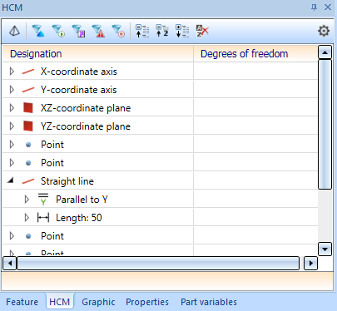
Task: Collapse the Straight line entry
Action: pos(11,180)
